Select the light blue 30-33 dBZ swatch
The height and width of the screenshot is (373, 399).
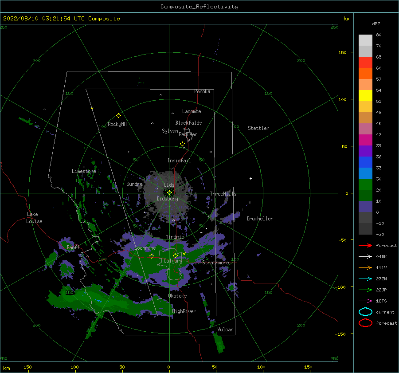[x=365, y=173]
